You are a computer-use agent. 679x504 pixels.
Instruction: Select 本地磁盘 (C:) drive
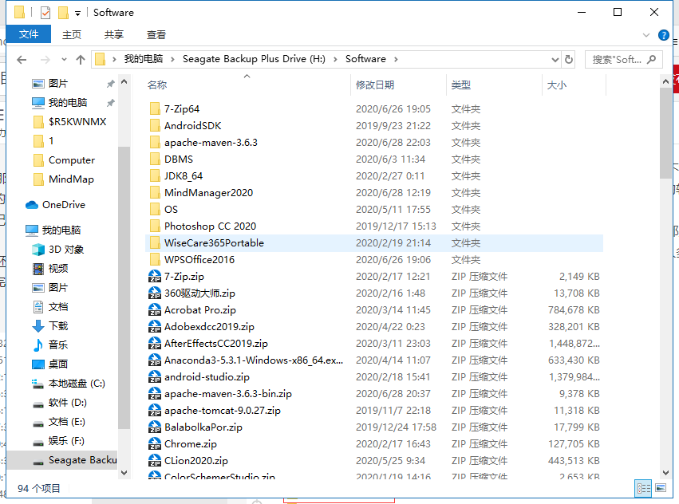click(77, 384)
